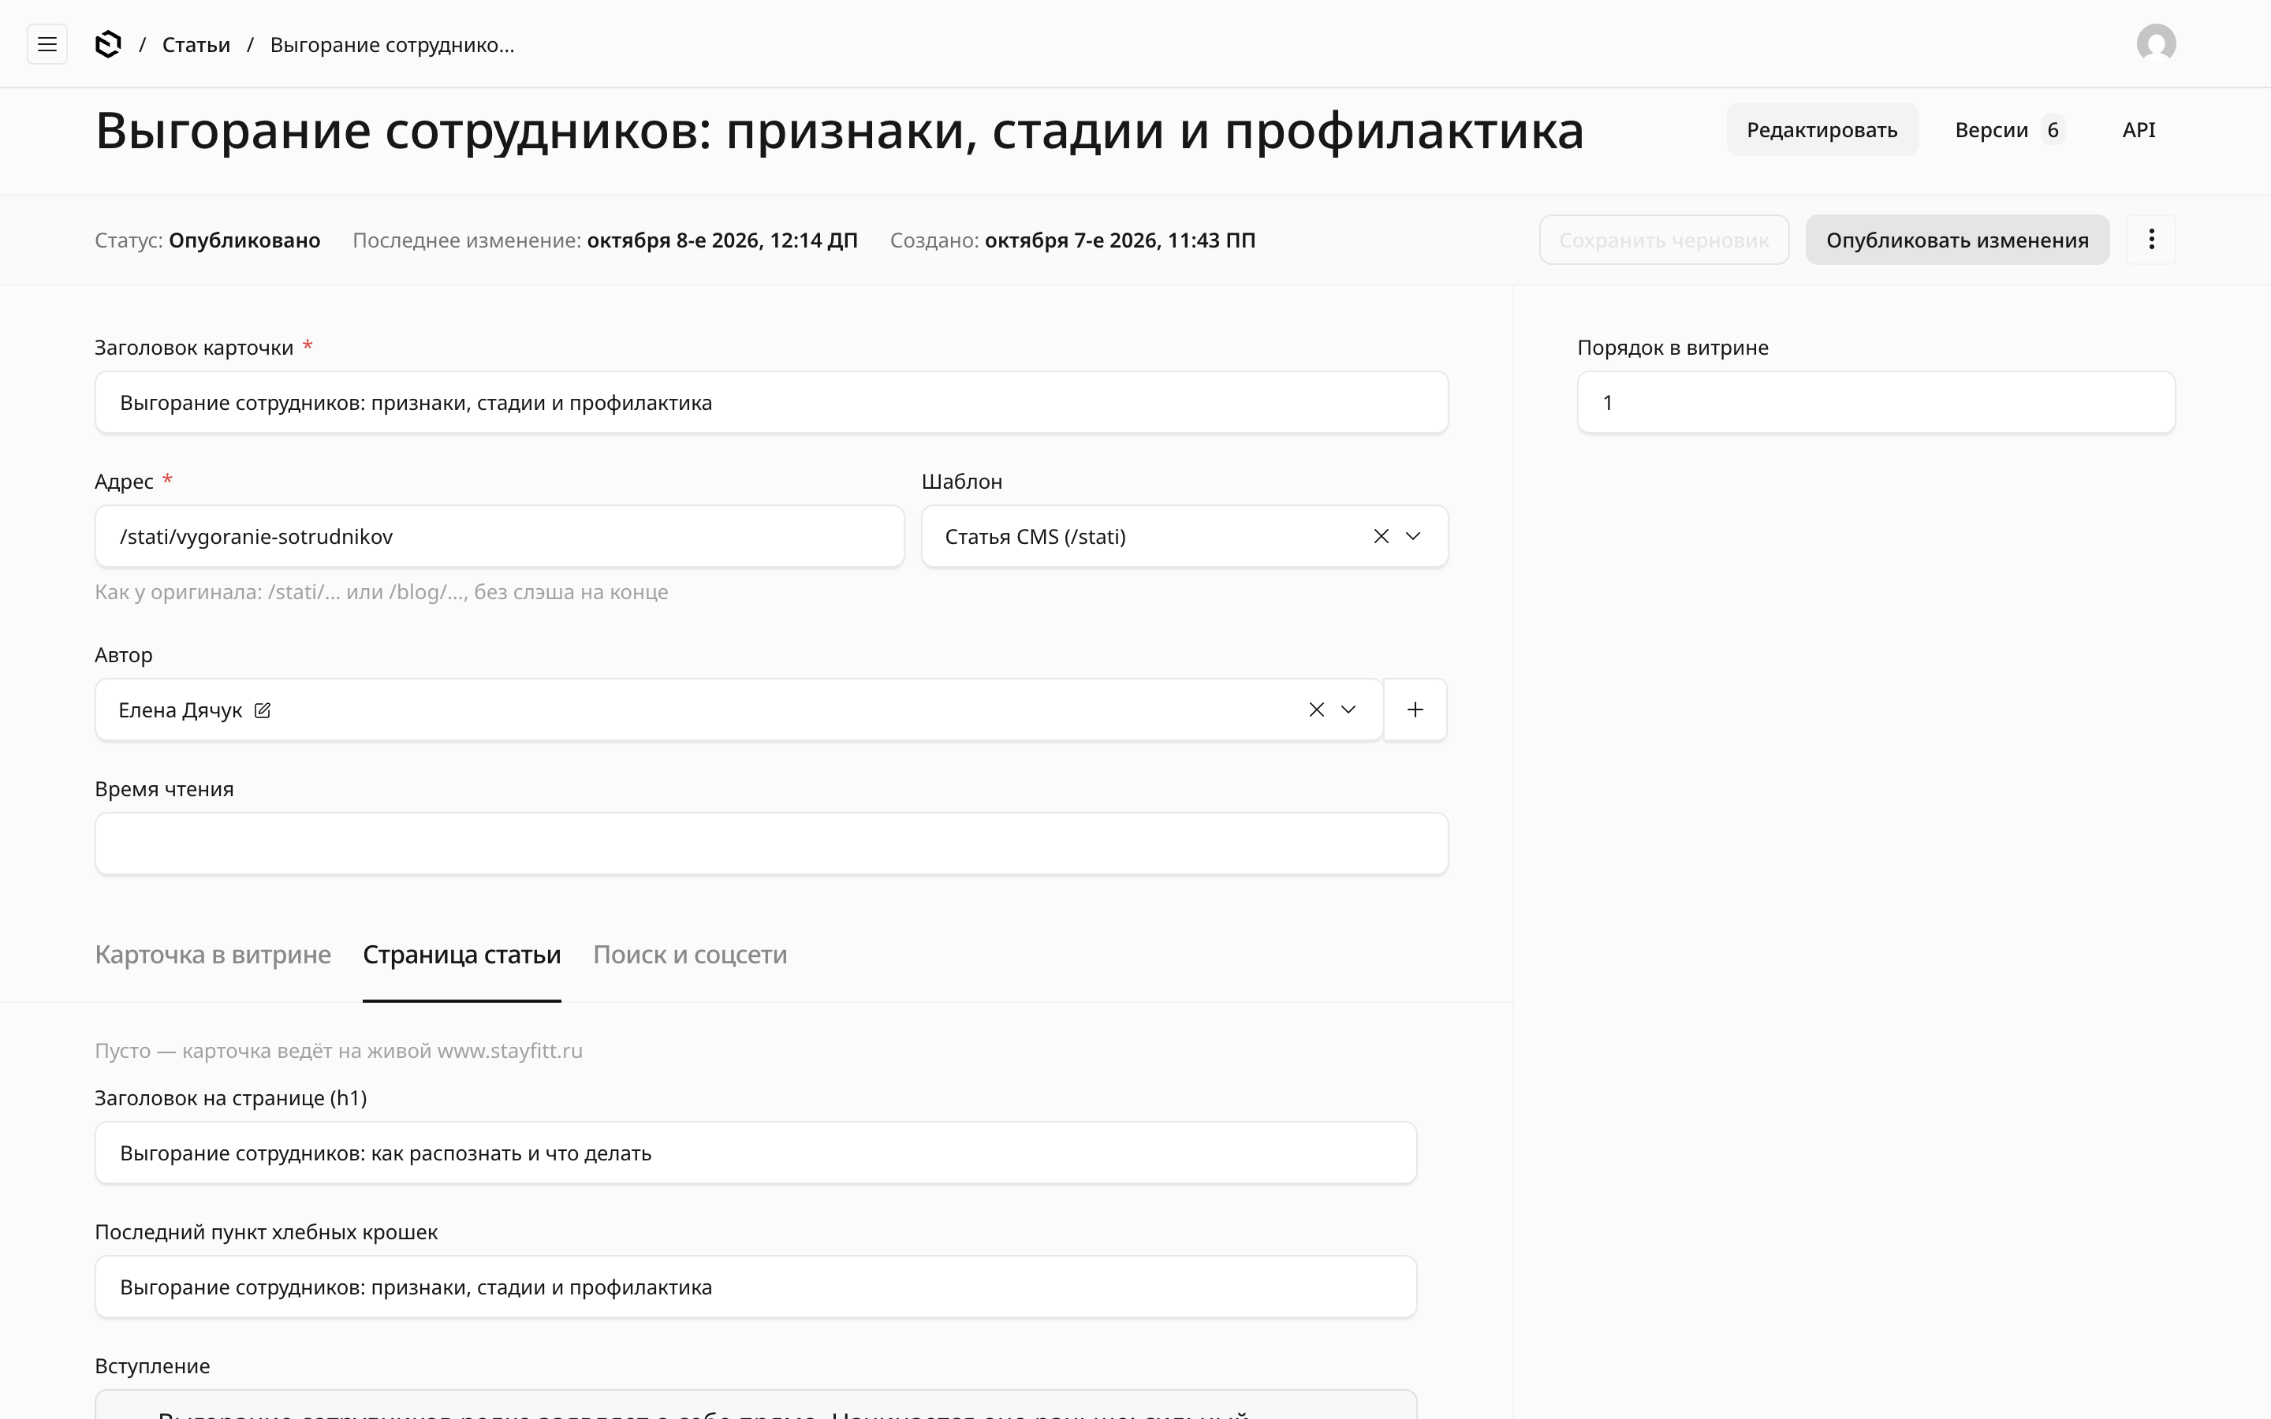The height and width of the screenshot is (1419, 2271).
Task: Focus the Порядок в витрине field
Action: [1876, 403]
